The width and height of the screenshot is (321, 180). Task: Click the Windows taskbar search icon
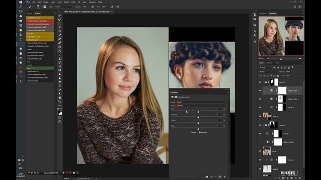click(21, 6)
